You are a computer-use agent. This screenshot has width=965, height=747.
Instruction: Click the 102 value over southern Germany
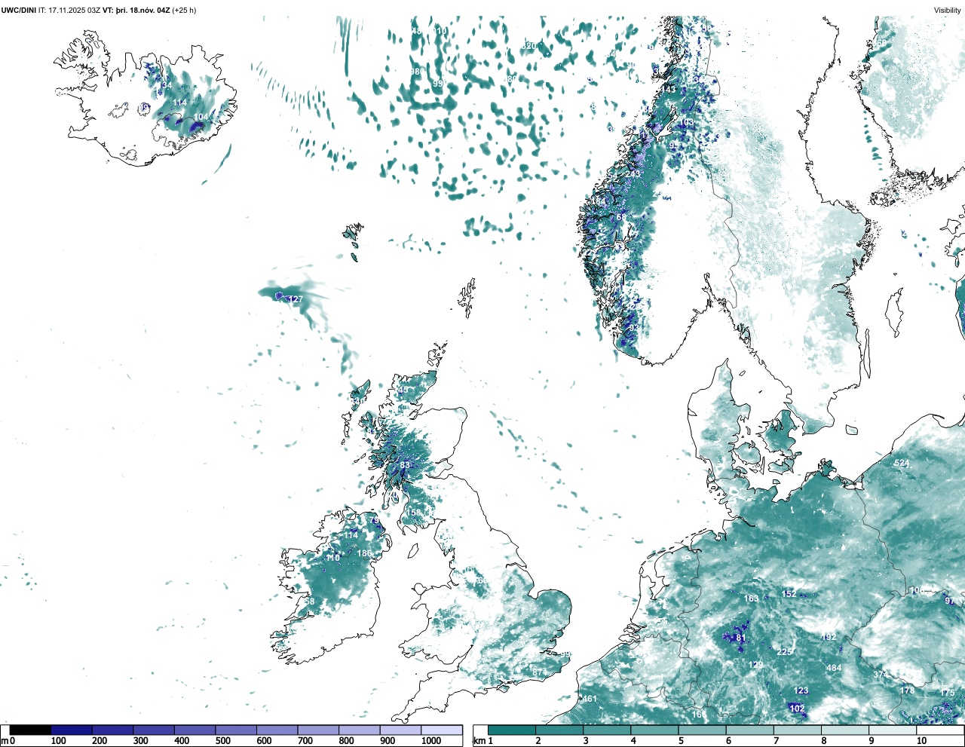click(797, 708)
